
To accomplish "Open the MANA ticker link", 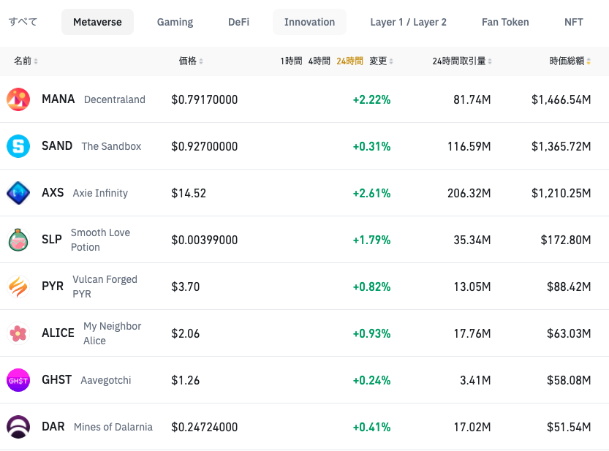I will (x=58, y=99).
